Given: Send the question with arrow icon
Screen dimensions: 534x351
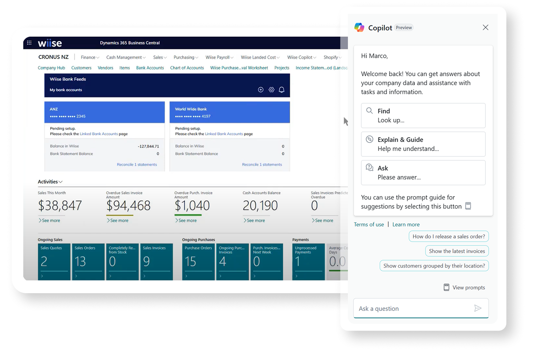Looking at the screenshot, I should [478, 308].
